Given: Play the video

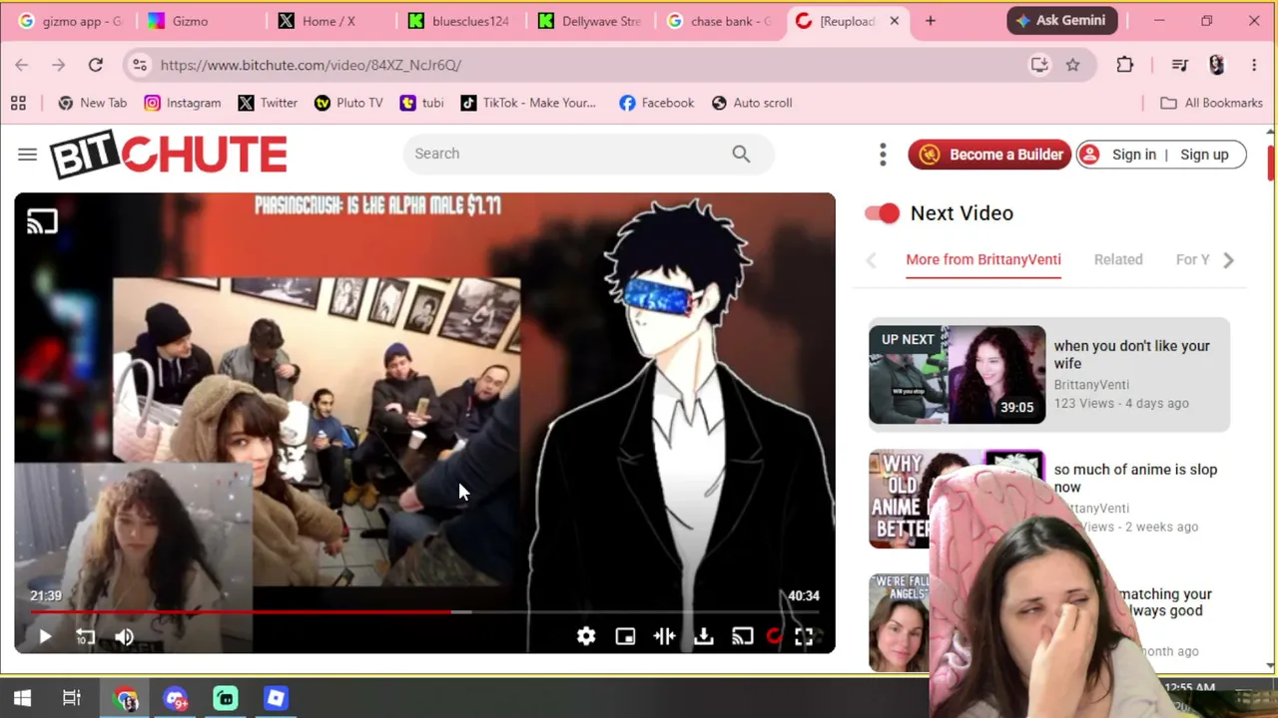Looking at the screenshot, I should click(45, 636).
